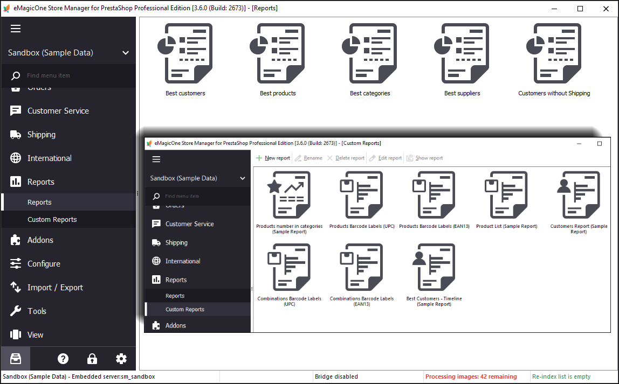This screenshot has width=619, height=384.
Task: Collapse the Reports section in main sidebar
Action: tap(68, 181)
